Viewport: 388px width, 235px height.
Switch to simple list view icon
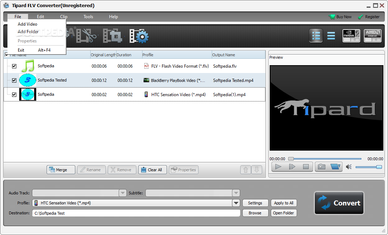tap(331, 36)
